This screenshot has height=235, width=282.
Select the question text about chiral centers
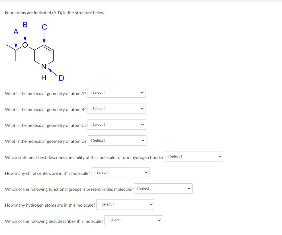coord(47,173)
